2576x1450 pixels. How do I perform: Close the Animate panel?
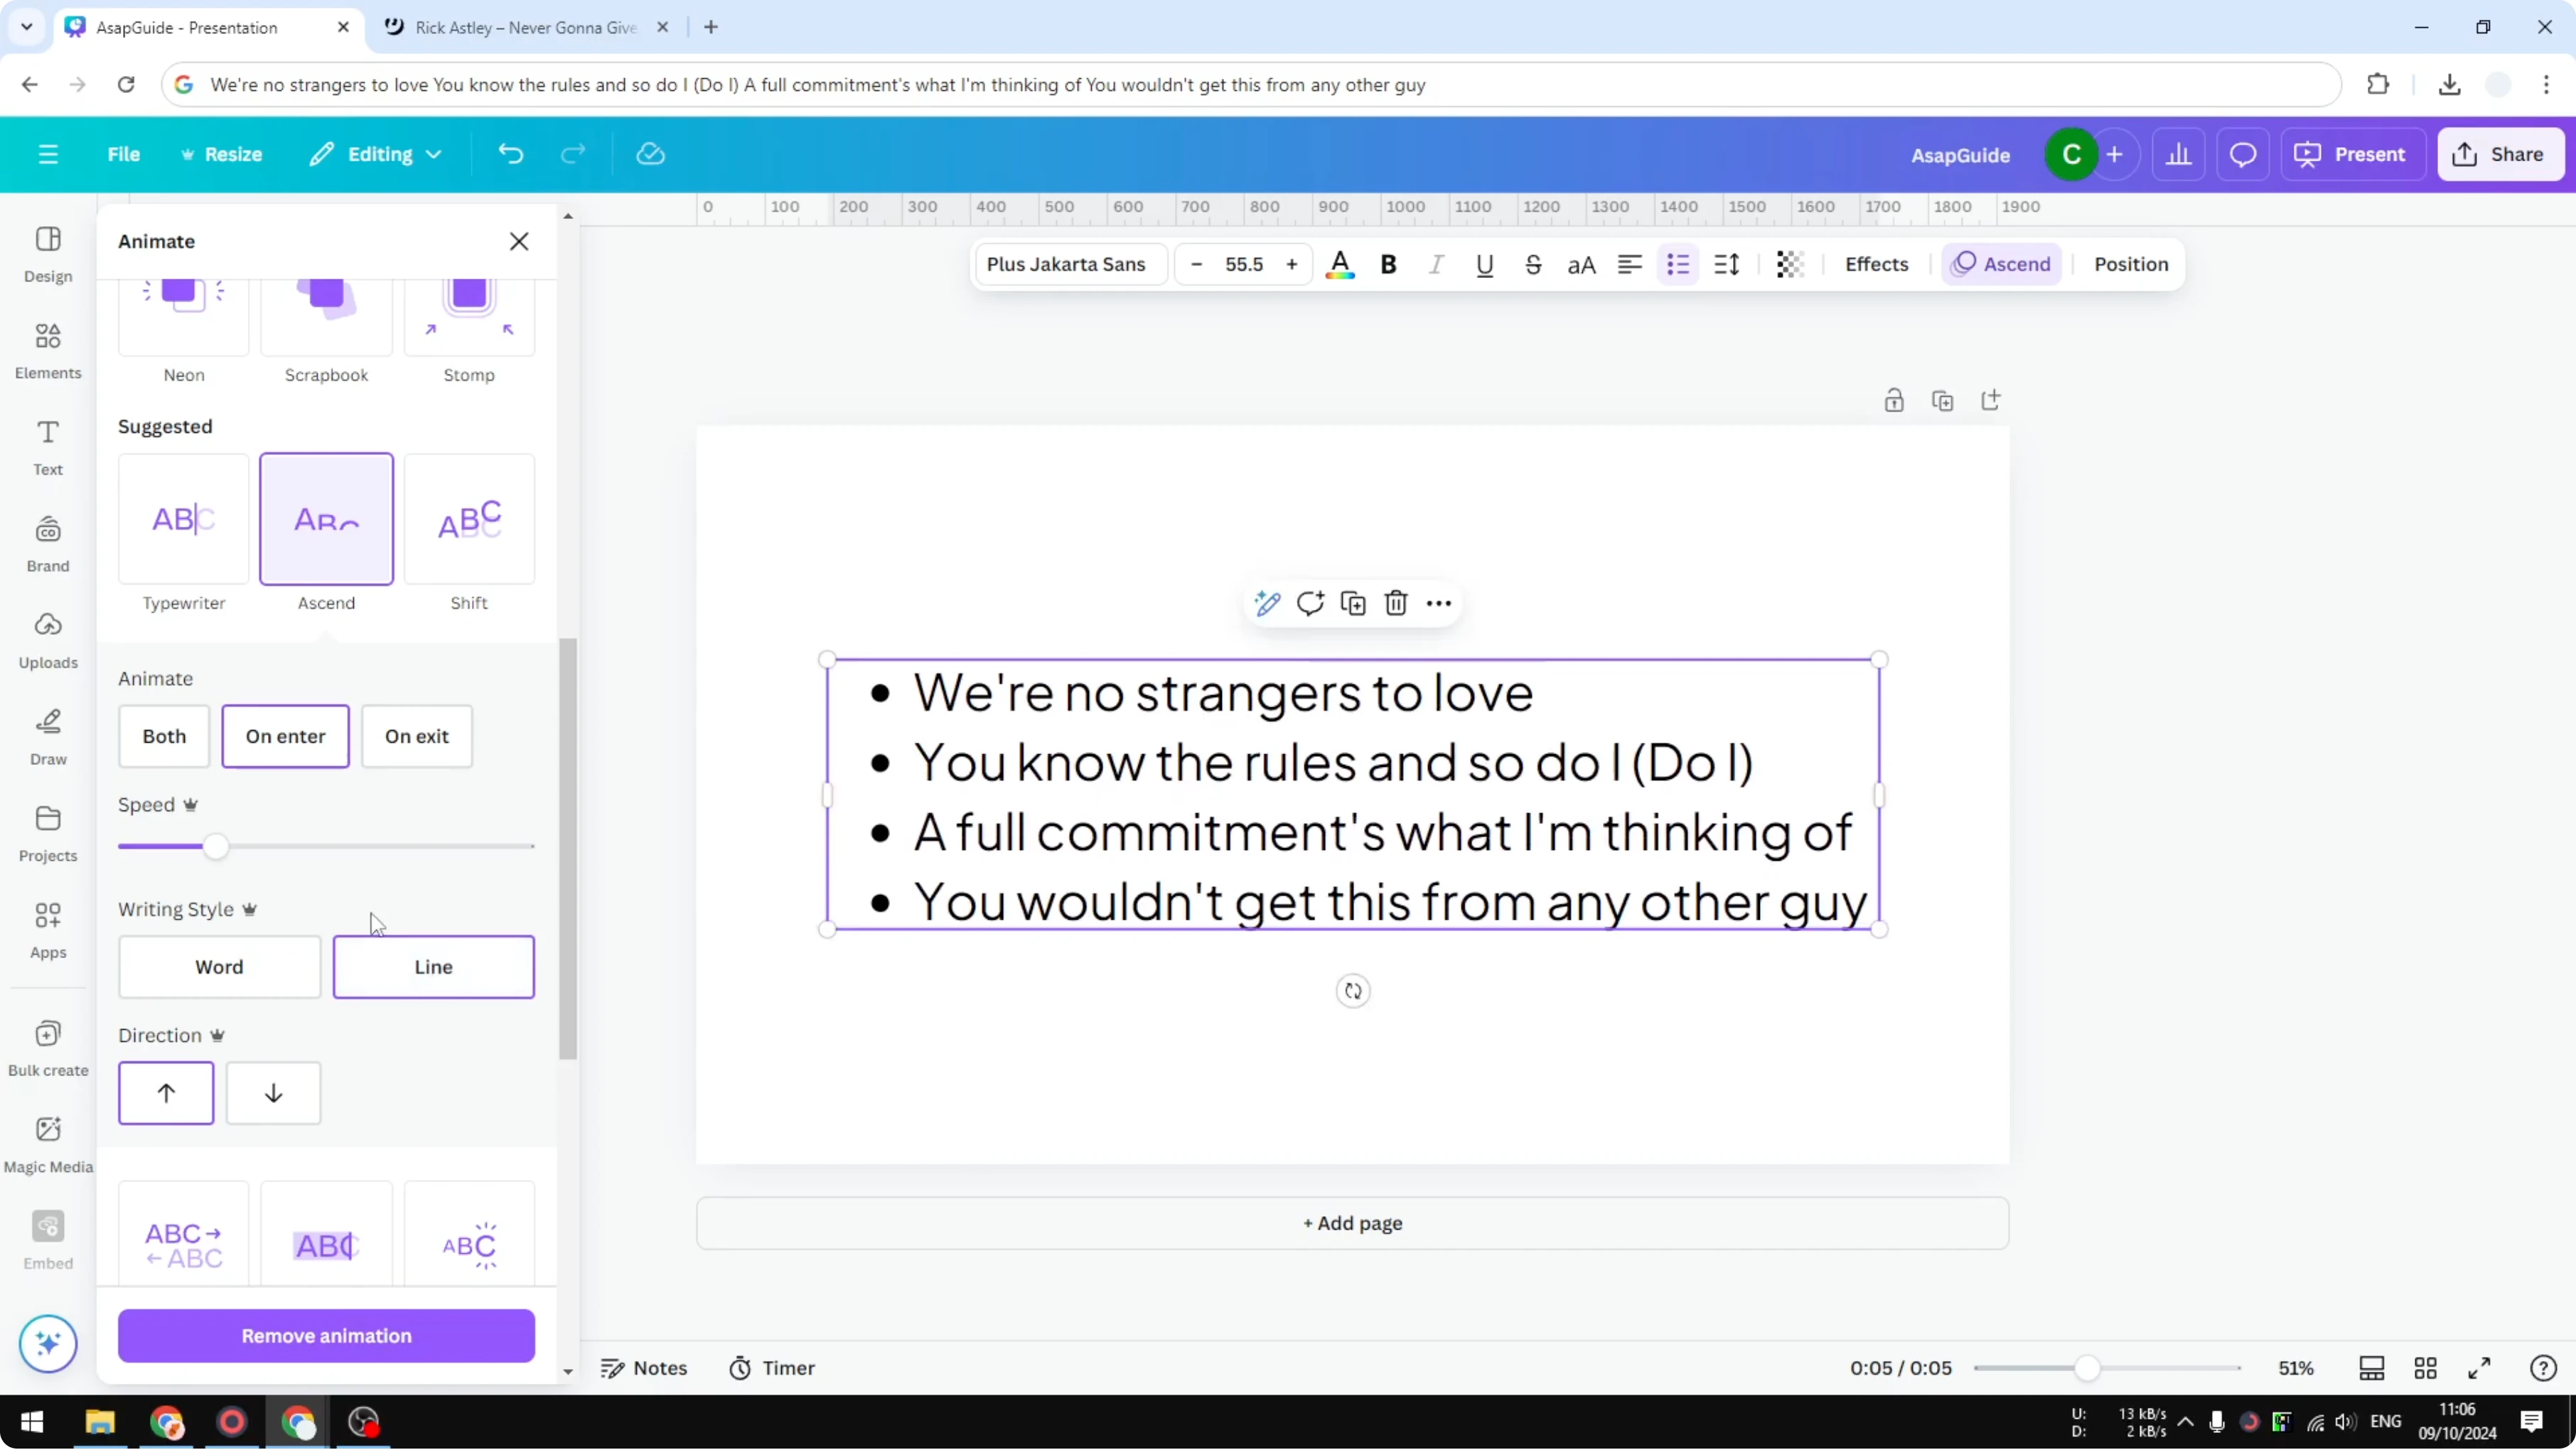click(519, 242)
